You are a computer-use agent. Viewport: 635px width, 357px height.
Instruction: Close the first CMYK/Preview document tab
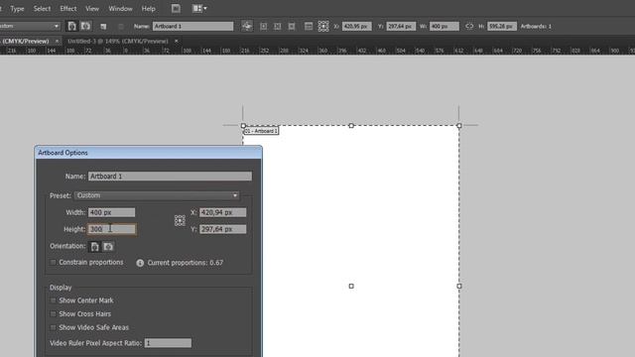(x=57, y=42)
